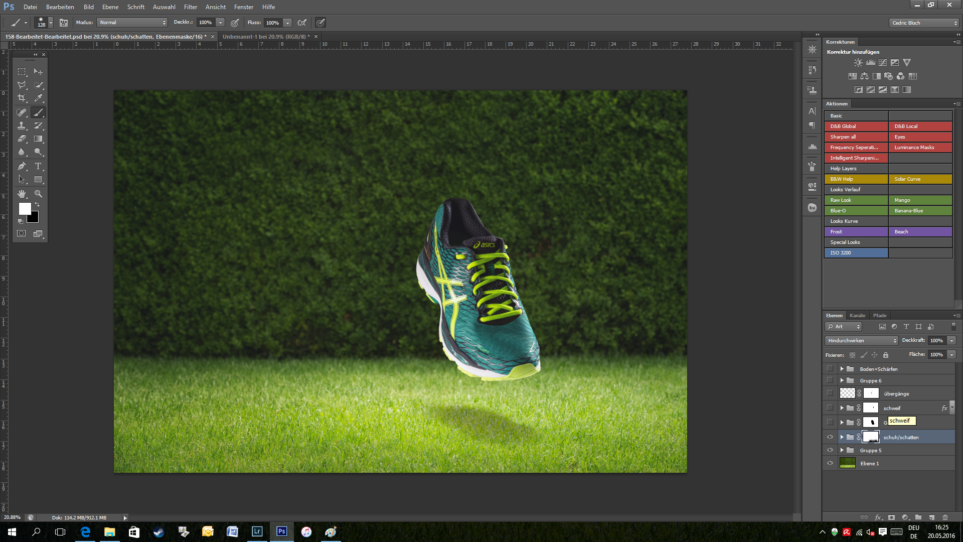Hide the Ebene 1 layer
Viewport: 963px width, 542px height.
[830, 463]
